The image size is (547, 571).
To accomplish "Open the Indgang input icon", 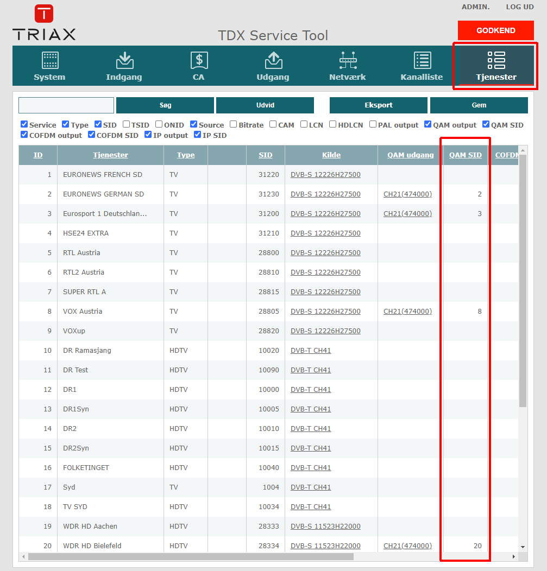I will pos(124,60).
